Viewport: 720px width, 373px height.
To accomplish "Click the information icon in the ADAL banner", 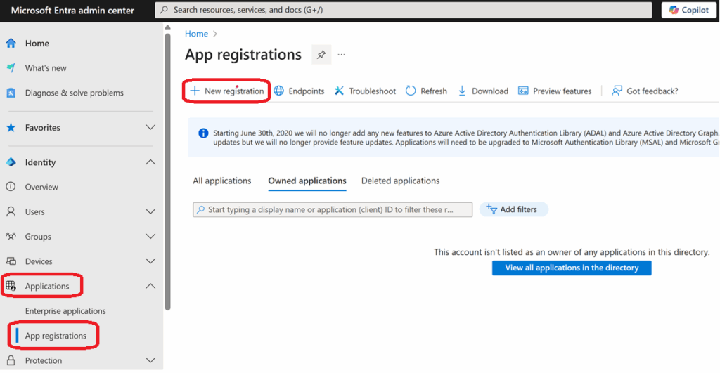I will click(203, 133).
